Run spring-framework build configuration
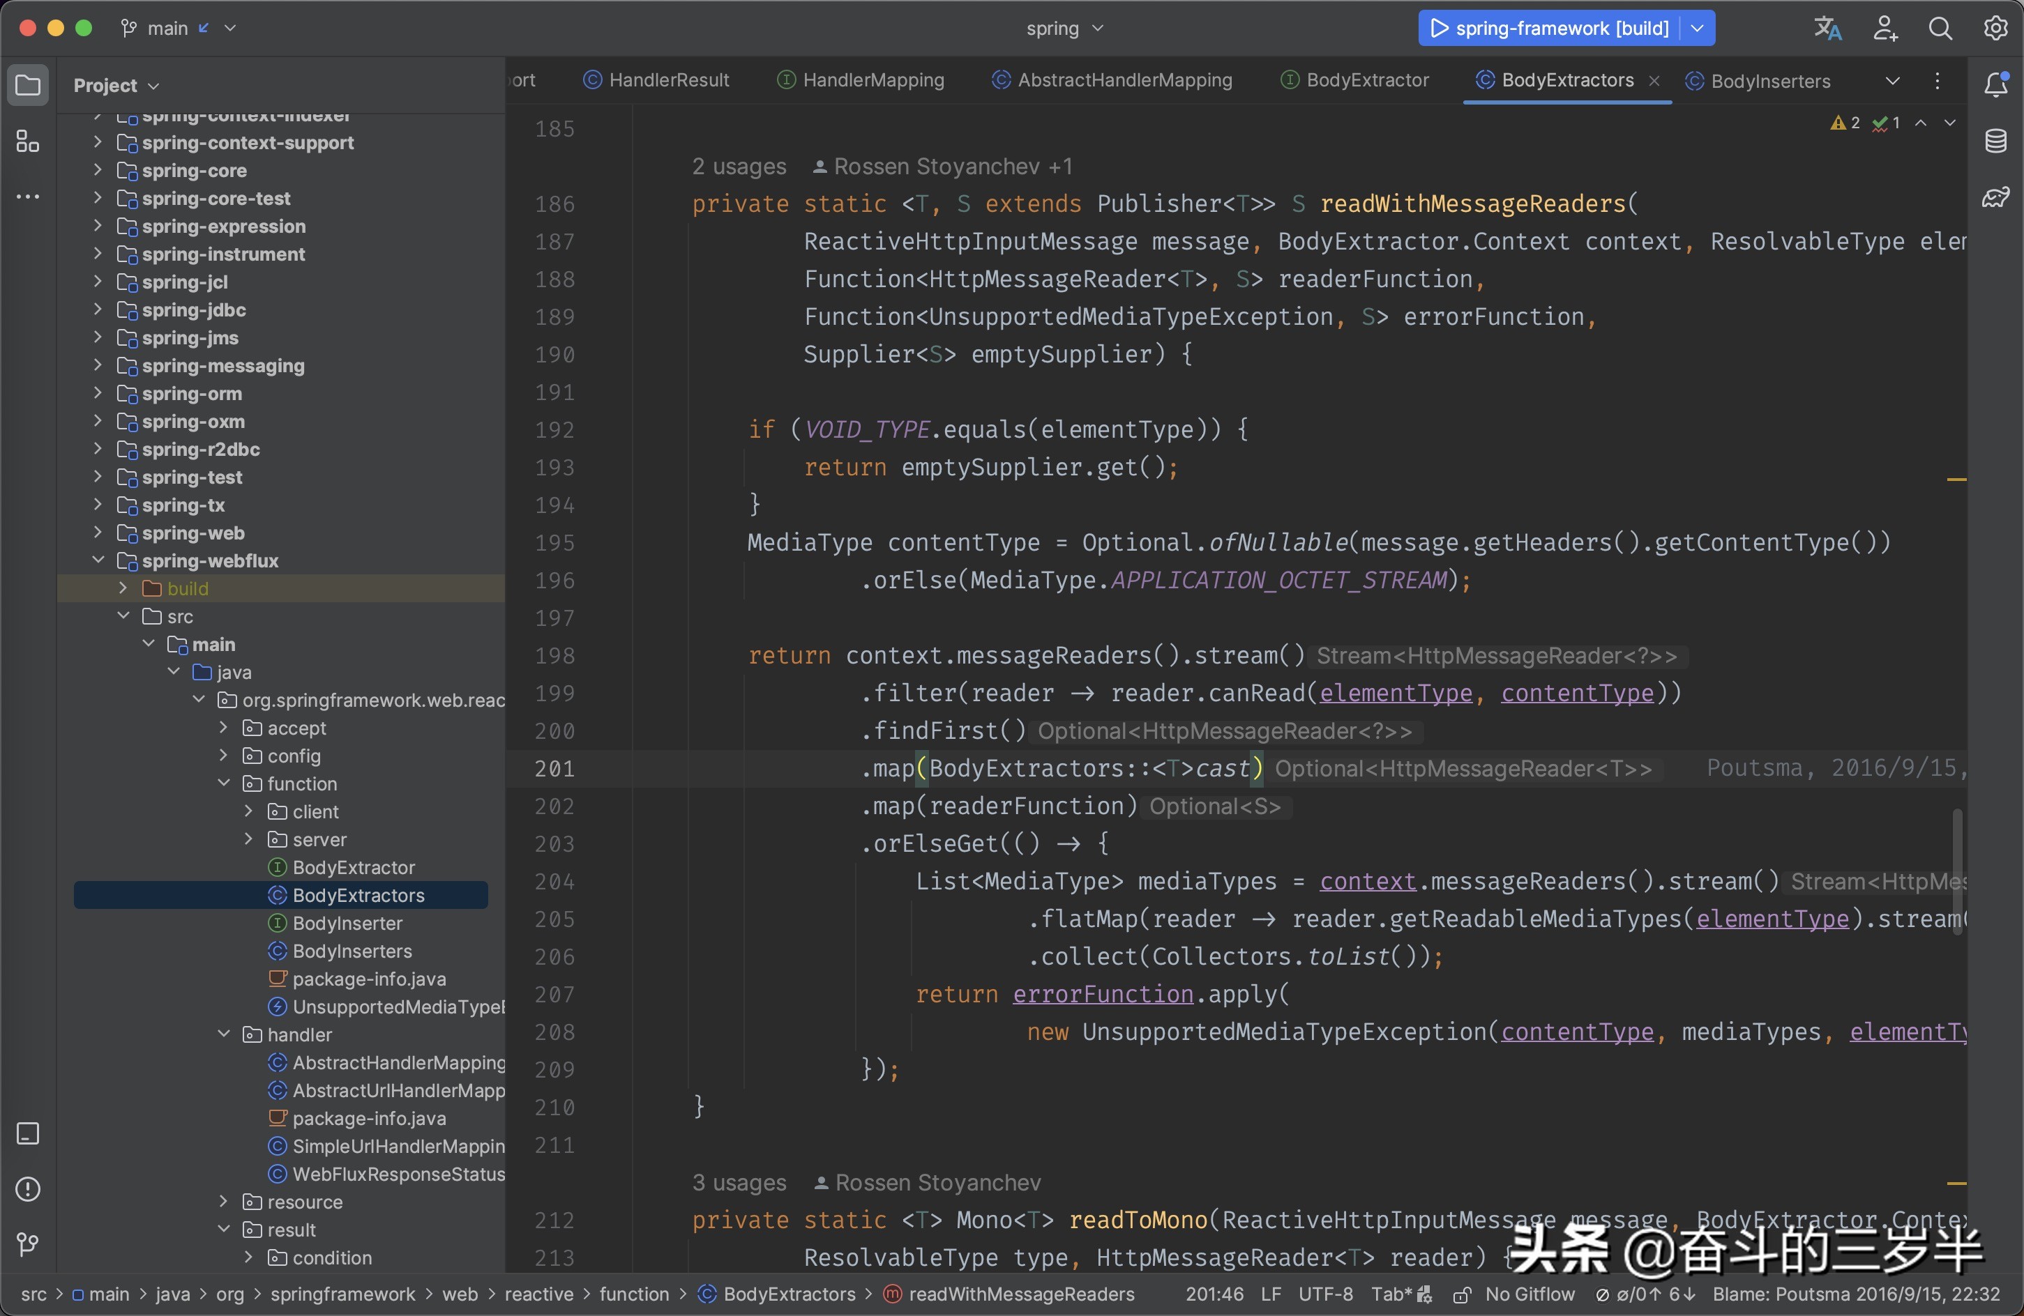 pyautogui.click(x=1548, y=28)
